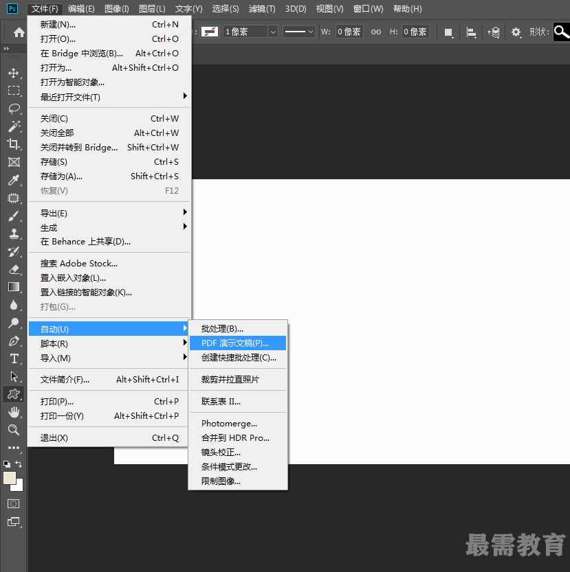Click the Photoshop Ps logo

coord(12,8)
